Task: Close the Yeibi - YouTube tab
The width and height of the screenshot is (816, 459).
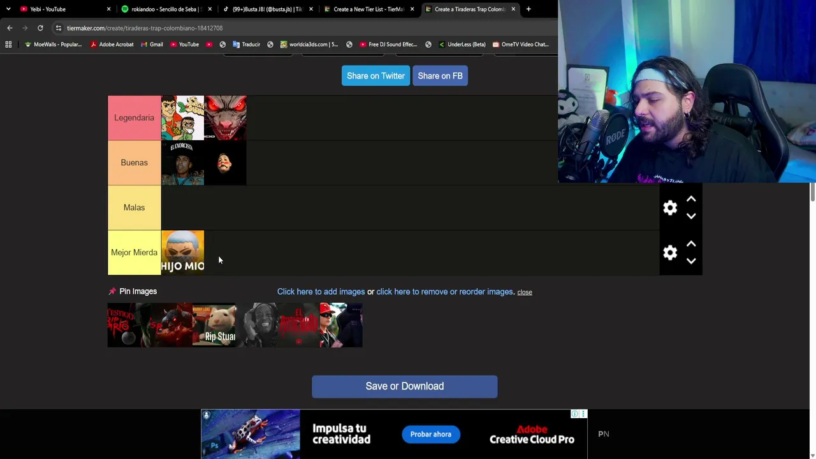Action: (108, 9)
